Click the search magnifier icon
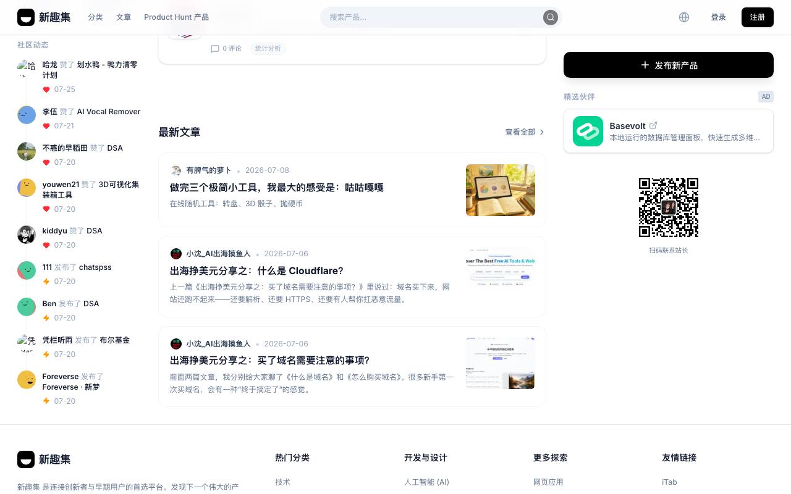 (x=550, y=17)
